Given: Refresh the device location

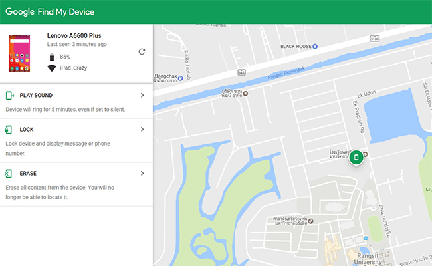Looking at the screenshot, I should pos(142,52).
